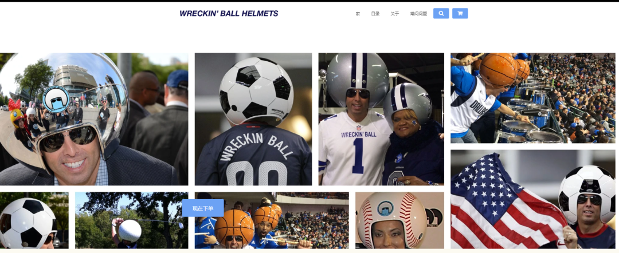The image size is (619, 253).
Task: Open the shopping cart icon button
Action: tap(460, 13)
